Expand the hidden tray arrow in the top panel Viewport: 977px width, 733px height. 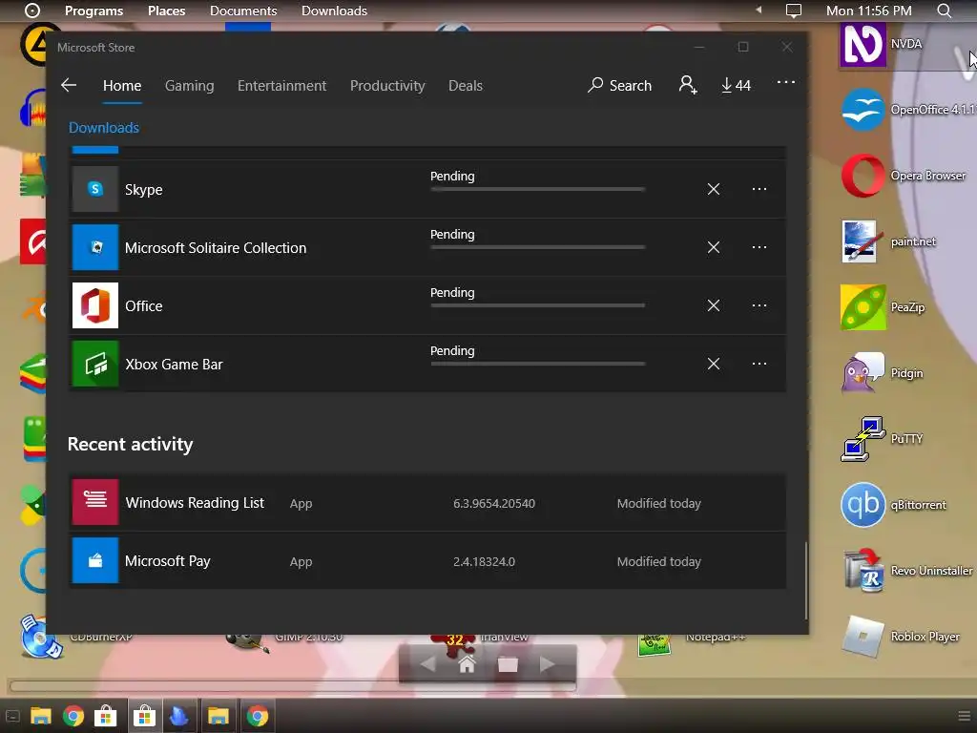(759, 10)
